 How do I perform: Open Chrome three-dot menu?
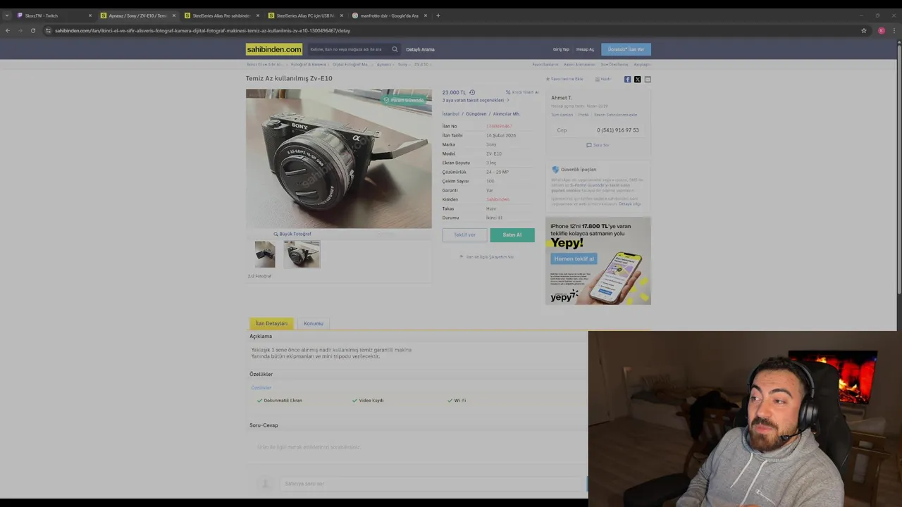[894, 30]
